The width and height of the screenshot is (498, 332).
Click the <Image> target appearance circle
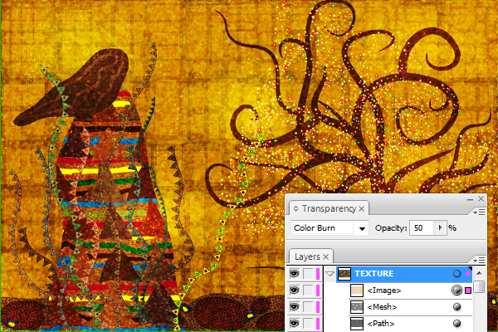(456, 290)
